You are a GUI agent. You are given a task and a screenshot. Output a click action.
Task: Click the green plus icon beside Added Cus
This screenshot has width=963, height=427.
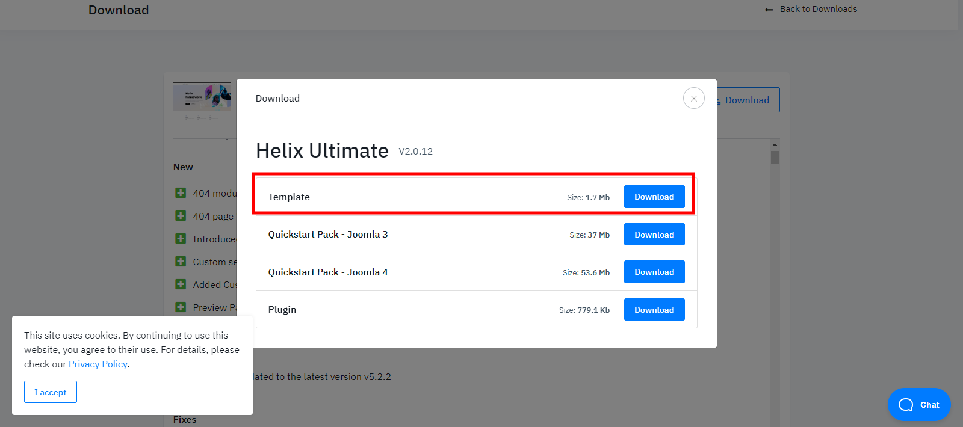point(181,284)
